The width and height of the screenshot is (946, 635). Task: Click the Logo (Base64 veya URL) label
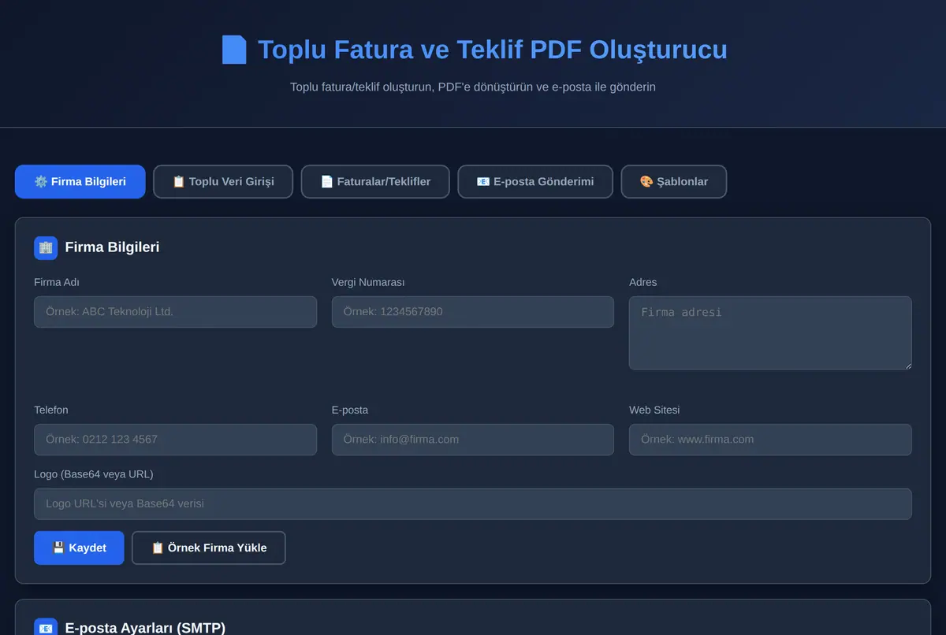pos(94,474)
